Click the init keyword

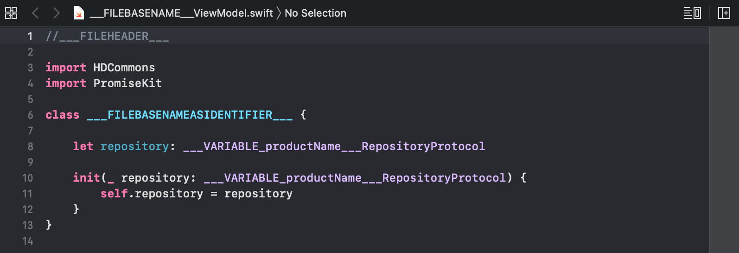86,178
